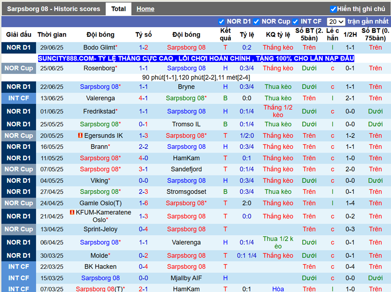This screenshot has width=391, height=292.
Task: Select the Mjallby AIF team name
Action: [186, 278]
